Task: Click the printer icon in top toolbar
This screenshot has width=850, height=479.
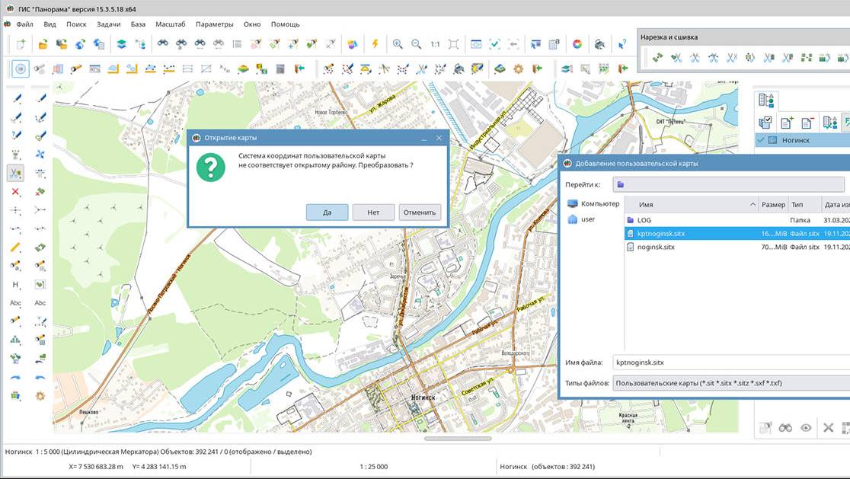Action: coord(599,44)
